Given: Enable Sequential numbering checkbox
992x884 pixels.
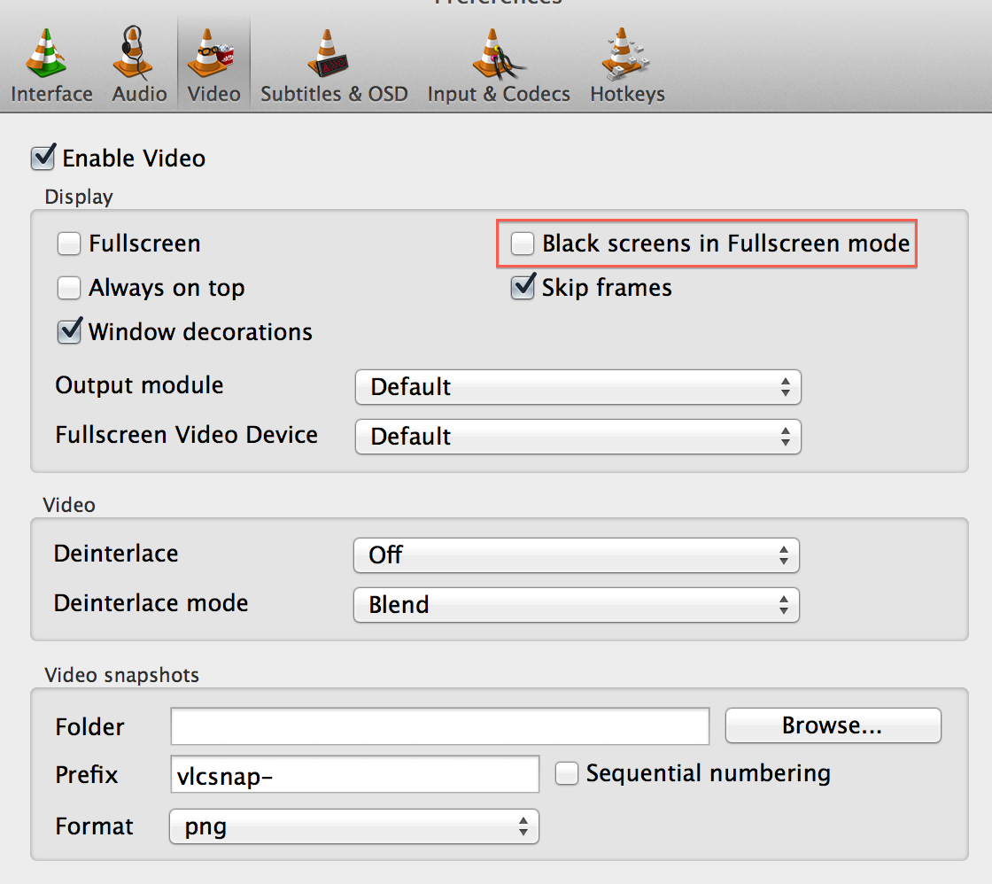Looking at the screenshot, I should (567, 773).
